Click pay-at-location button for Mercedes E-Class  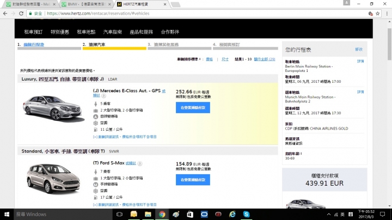pyautogui.click(x=193, y=107)
